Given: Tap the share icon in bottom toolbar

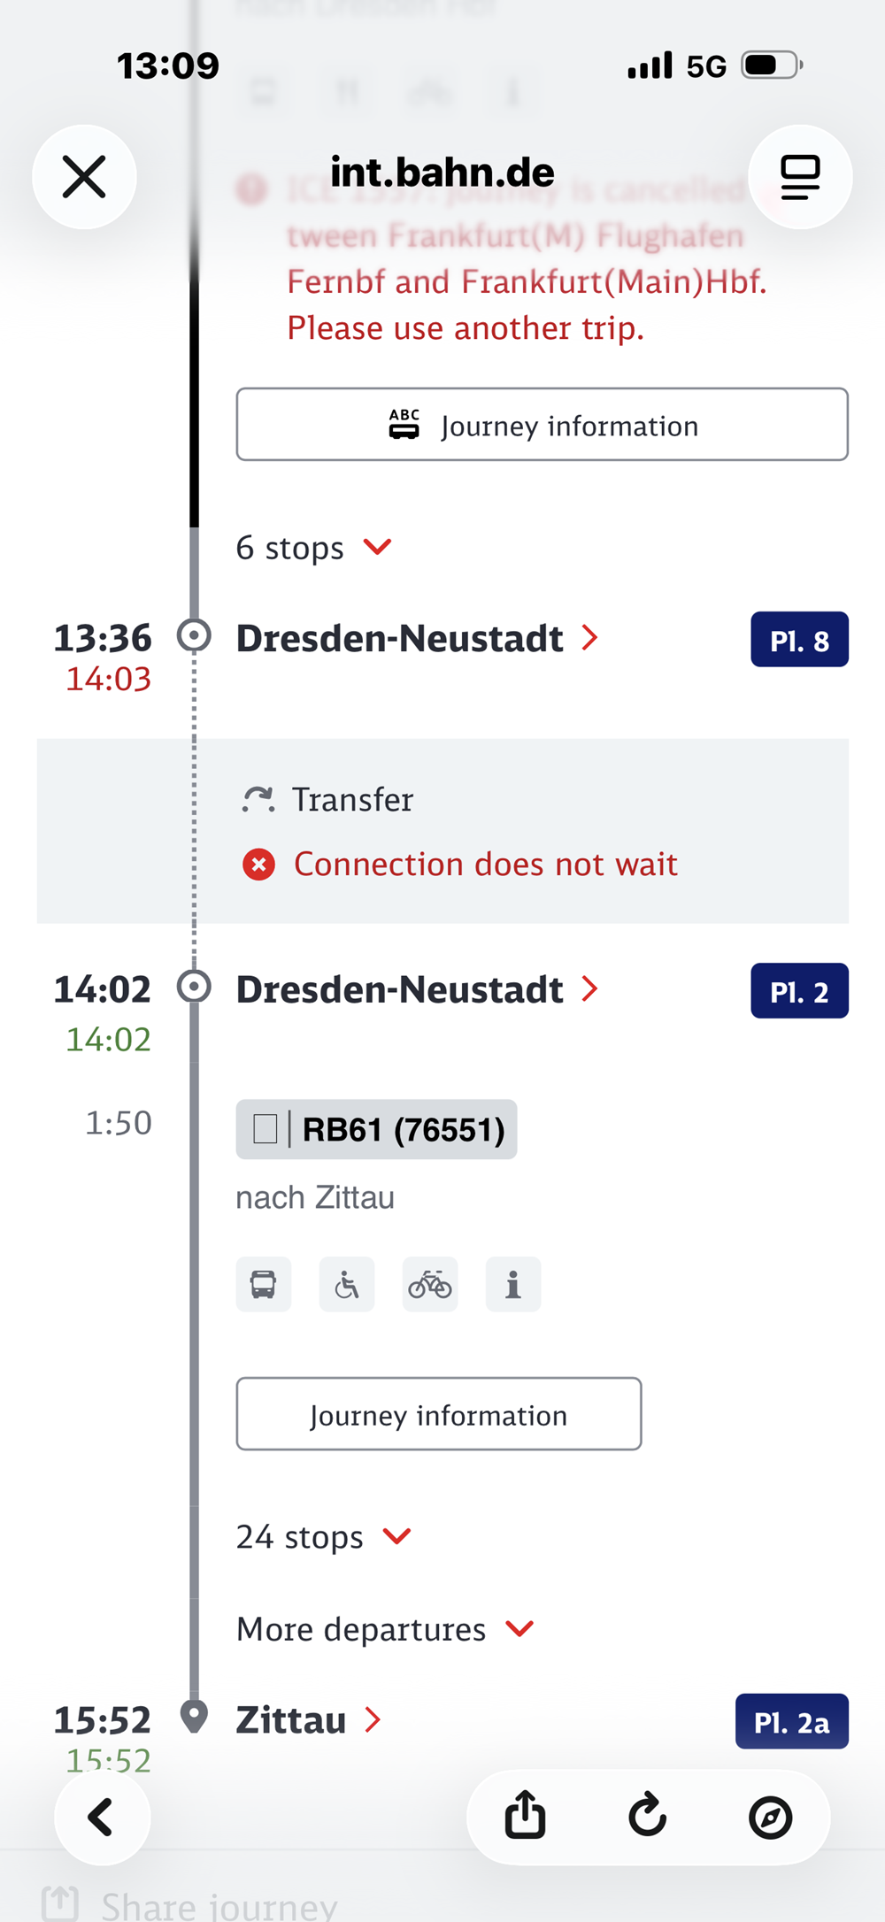Looking at the screenshot, I should coord(525,1817).
